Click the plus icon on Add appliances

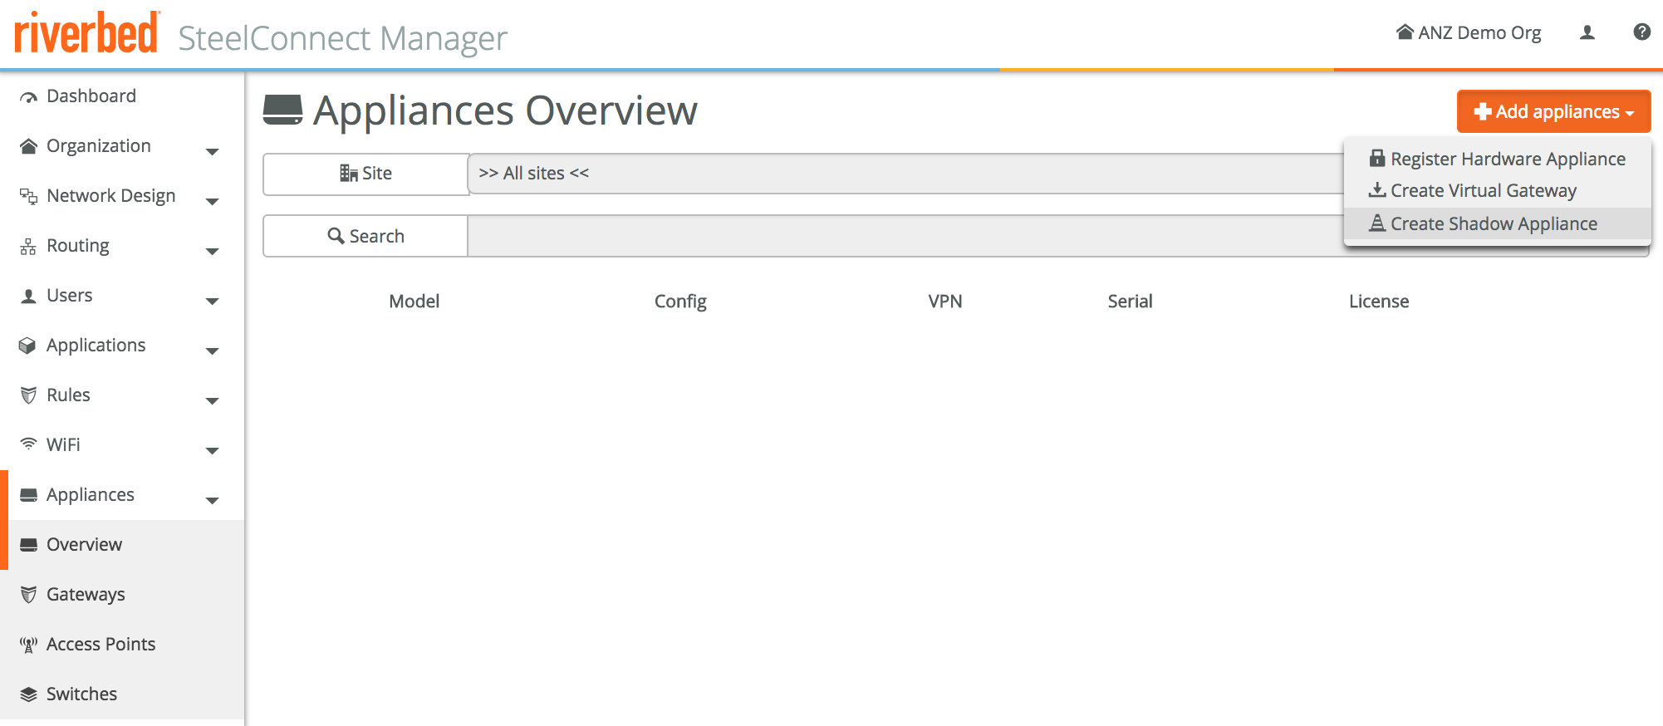pos(1483,111)
